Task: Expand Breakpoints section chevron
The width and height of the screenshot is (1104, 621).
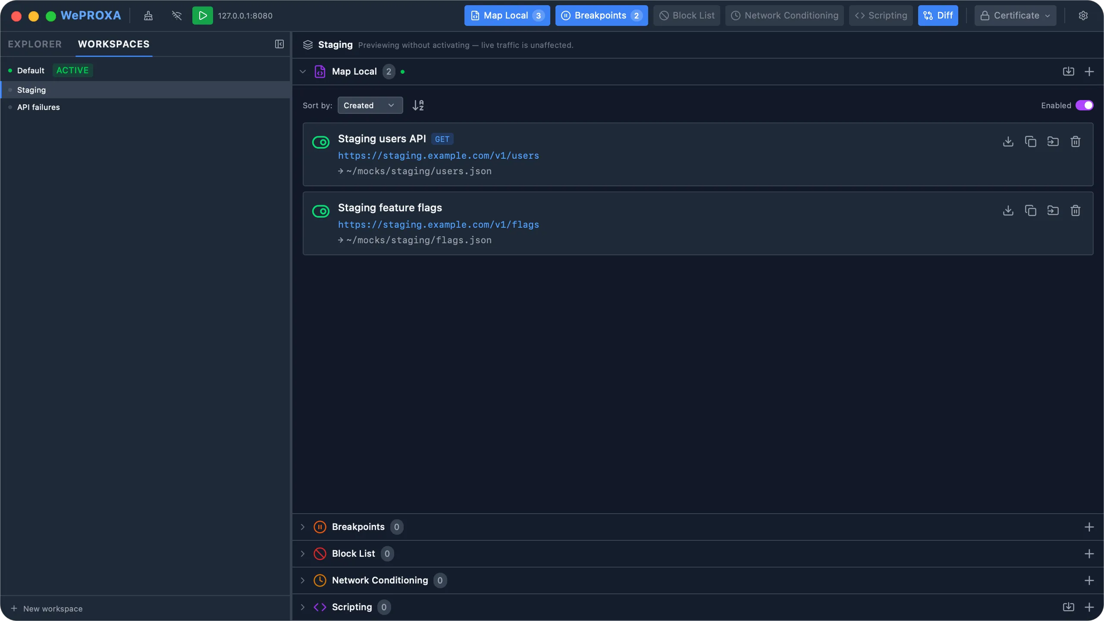Action: (x=303, y=527)
